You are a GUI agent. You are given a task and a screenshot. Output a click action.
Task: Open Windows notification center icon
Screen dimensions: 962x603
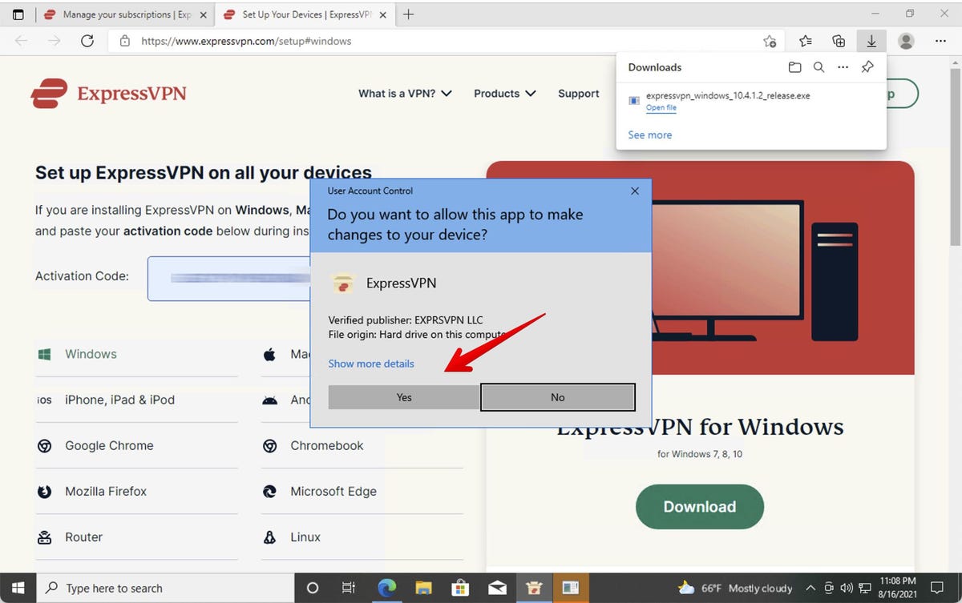938,588
